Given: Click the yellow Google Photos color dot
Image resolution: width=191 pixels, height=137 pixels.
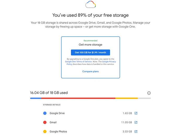Looking at the screenshot, I should 45,131.
